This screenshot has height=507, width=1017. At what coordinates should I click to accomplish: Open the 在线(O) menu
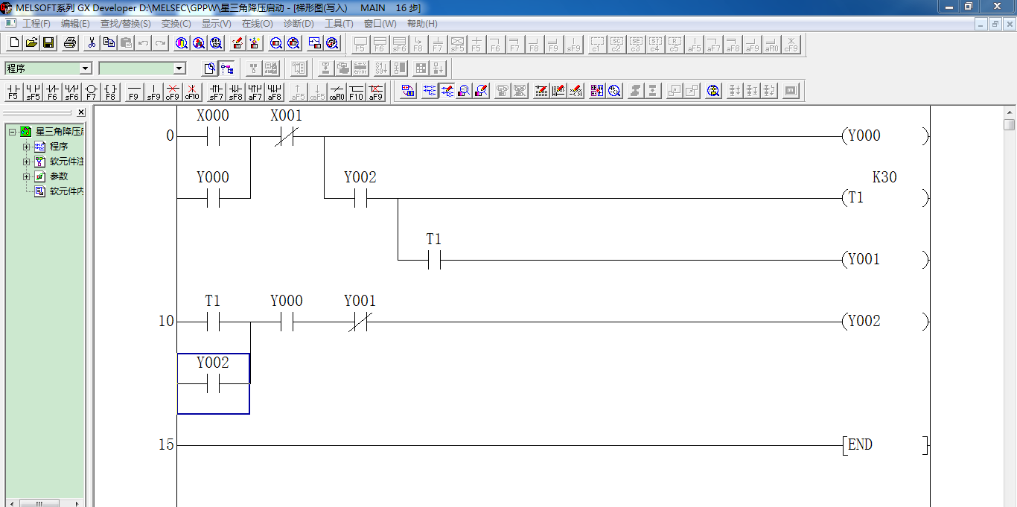point(257,24)
